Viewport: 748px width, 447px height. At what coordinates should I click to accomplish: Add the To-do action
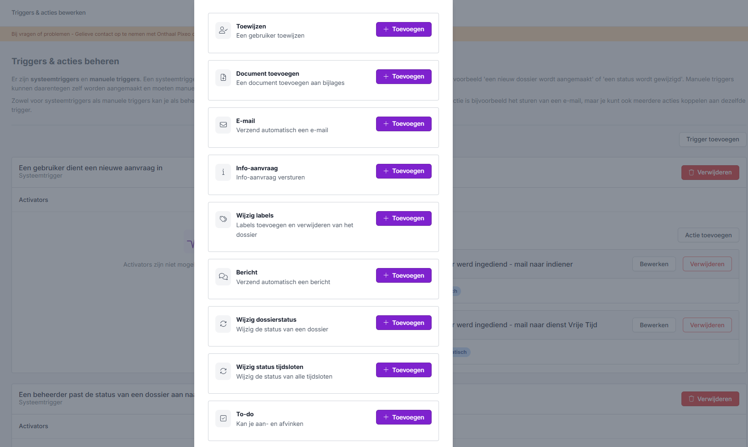[x=404, y=417]
